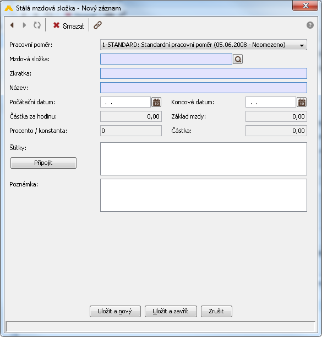Click the Procento / konstanta field
322x337 pixels.
[x=131, y=131]
